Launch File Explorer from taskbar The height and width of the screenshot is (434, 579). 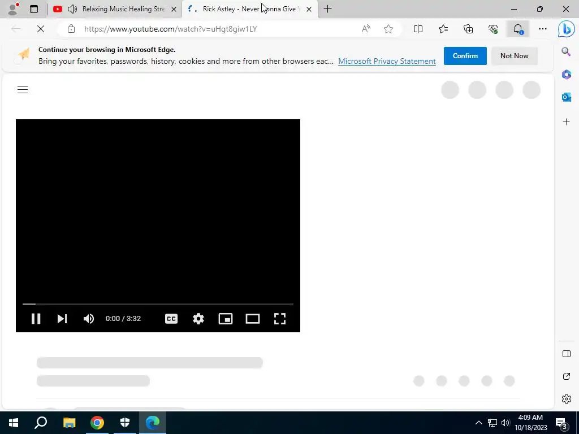coord(70,423)
